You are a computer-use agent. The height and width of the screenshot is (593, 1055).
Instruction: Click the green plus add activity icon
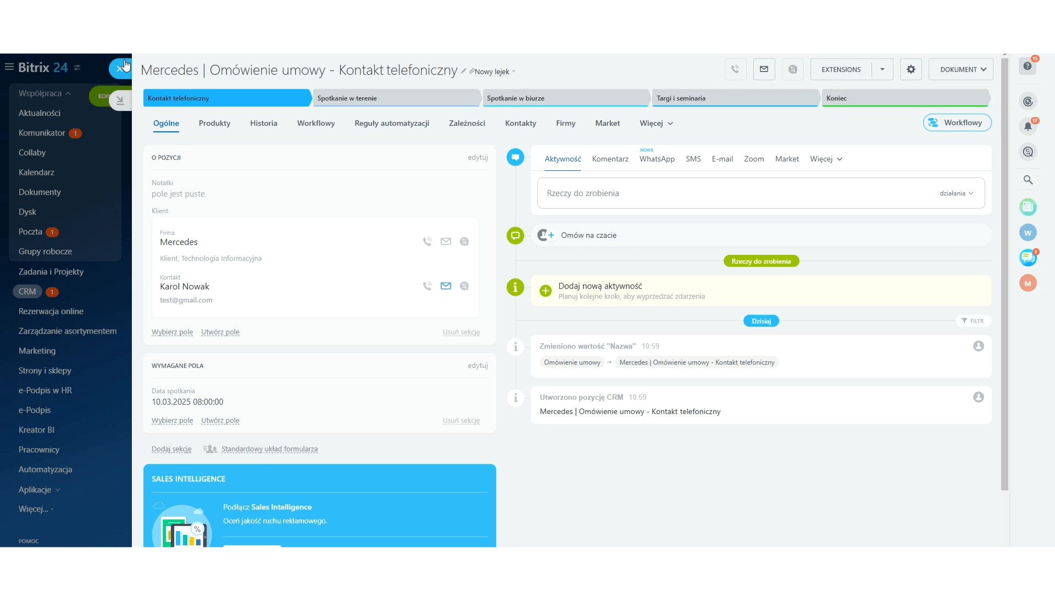(x=546, y=291)
